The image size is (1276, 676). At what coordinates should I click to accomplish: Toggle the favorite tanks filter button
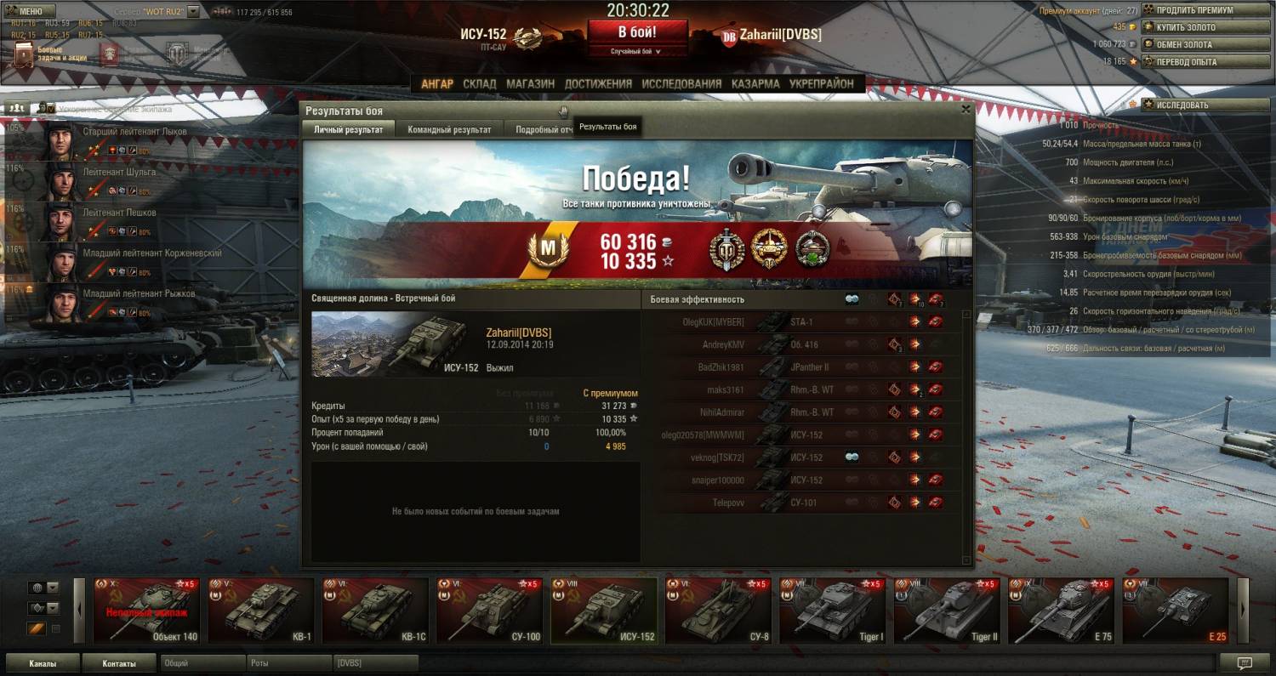[37, 628]
